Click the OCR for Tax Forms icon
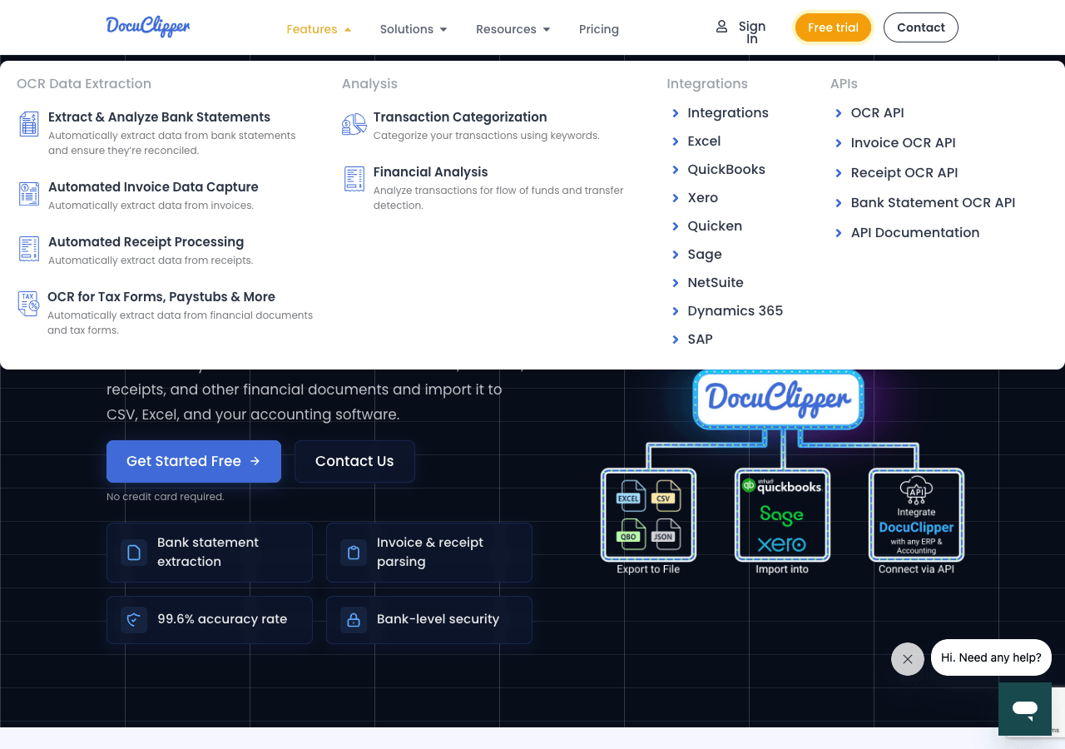This screenshot has height=749, width=1065. click(29, 304)
